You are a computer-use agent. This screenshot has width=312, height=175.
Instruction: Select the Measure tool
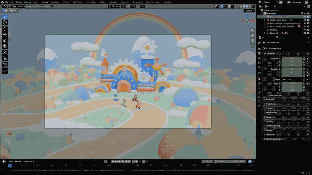5,59
